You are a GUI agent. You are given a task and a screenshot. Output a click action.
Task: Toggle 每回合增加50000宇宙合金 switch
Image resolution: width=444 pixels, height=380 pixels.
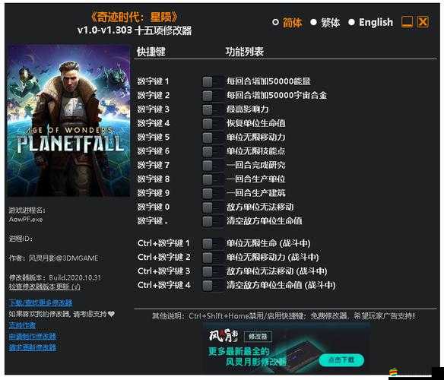(x=213, y=96)
